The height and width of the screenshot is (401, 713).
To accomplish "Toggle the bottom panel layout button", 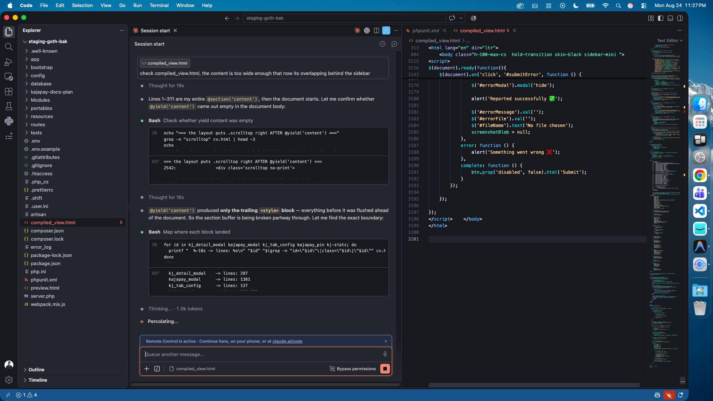I will click(670, 18).
